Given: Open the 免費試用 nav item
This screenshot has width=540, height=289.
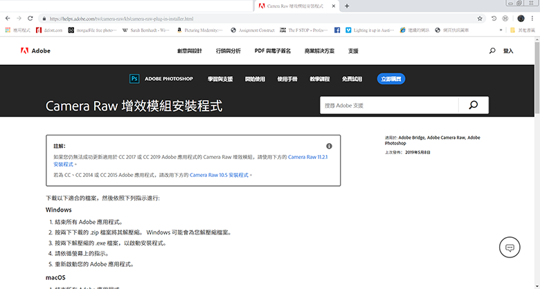Looking at the screenshot, I should tap(352, 79).
